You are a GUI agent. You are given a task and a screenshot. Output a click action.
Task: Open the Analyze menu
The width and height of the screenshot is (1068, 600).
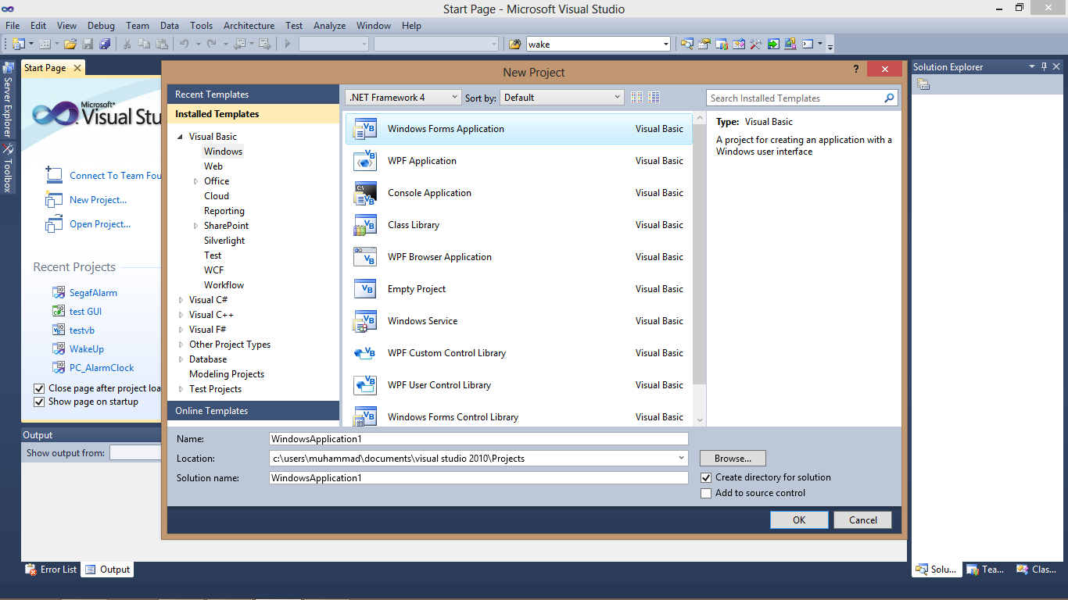(x=329, y=26)
